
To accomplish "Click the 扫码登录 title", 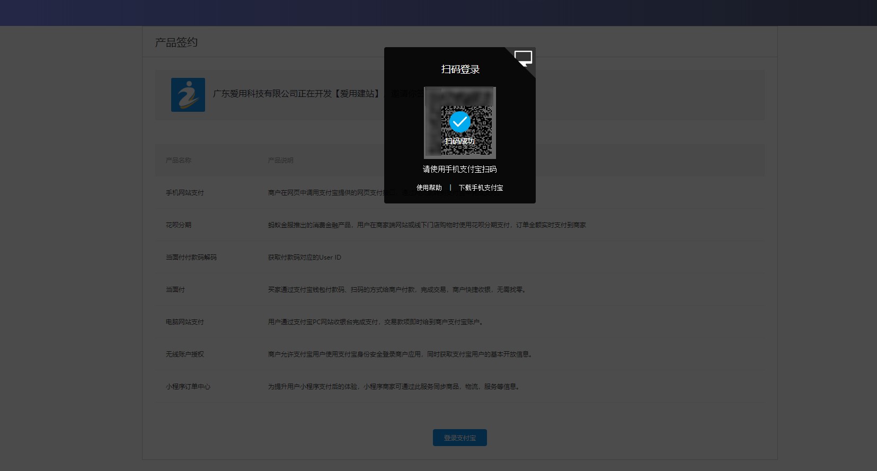I will click(460, 69).
